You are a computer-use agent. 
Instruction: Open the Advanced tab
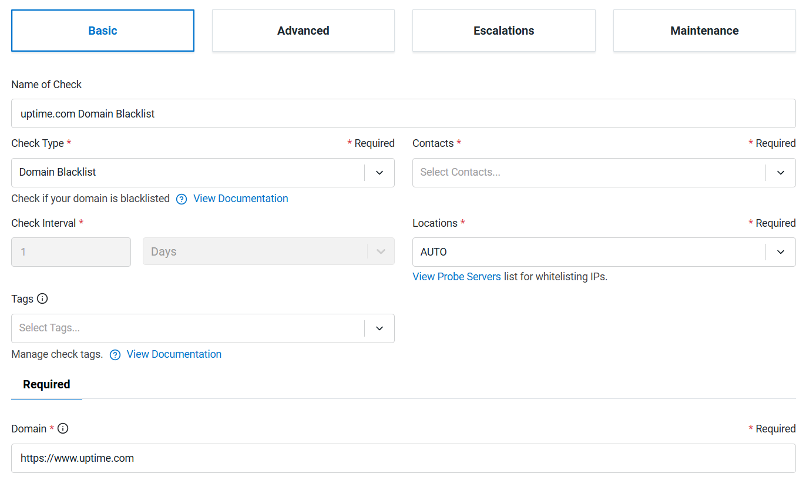(303, 31)
